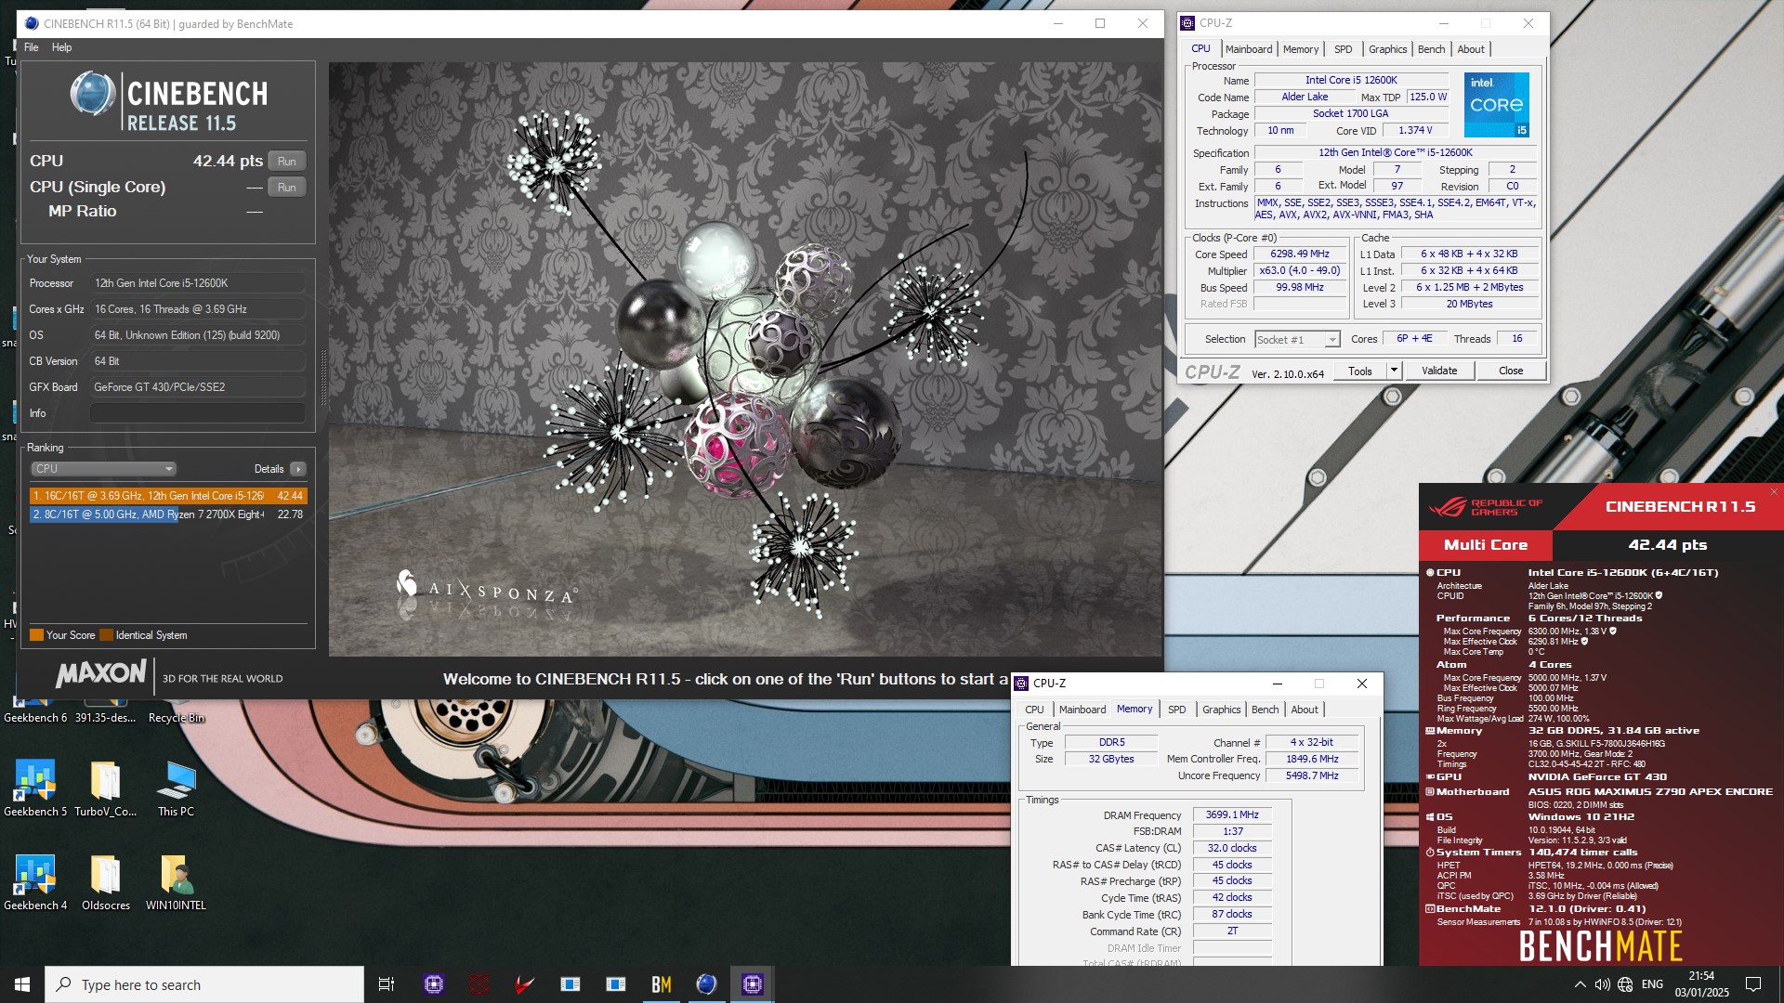1784x1003 pixels.
Task: Click the taskbar search box
Action: pos(204,984)
